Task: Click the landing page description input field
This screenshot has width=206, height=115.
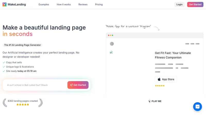Action: 36,85
